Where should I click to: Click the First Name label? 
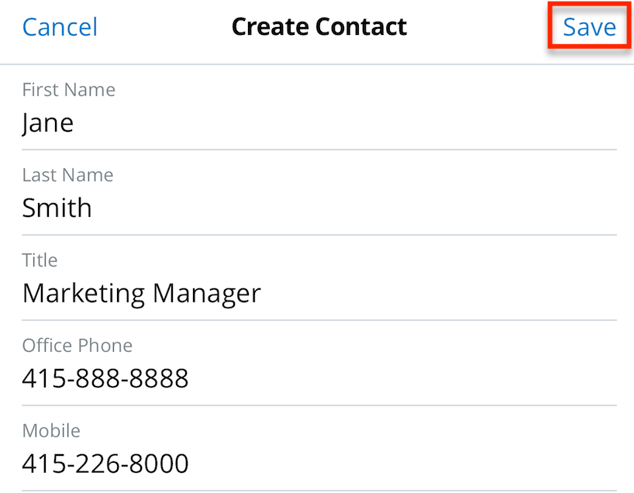68,89
